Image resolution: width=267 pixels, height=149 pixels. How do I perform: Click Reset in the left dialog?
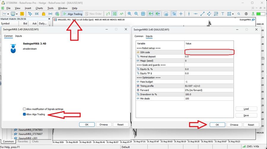pos(120,125)
